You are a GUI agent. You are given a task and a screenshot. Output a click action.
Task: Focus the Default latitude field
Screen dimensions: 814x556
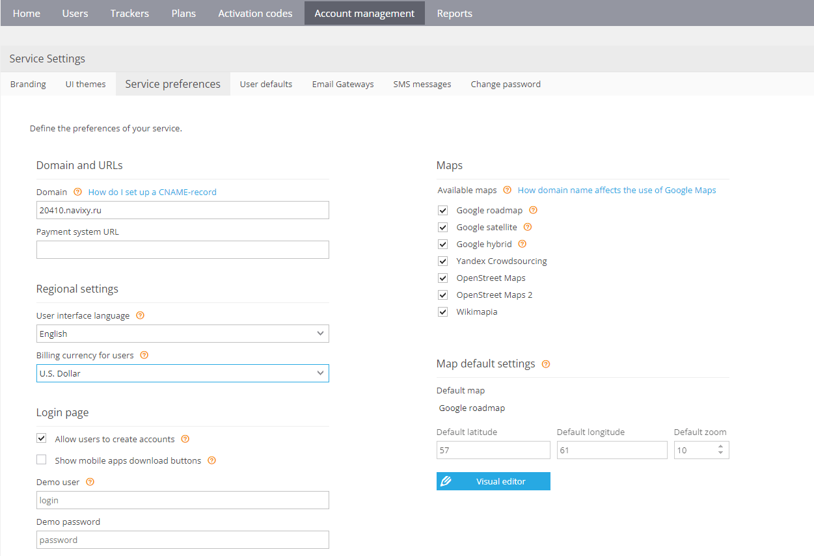pyautogui.click(x=493, y=450)
